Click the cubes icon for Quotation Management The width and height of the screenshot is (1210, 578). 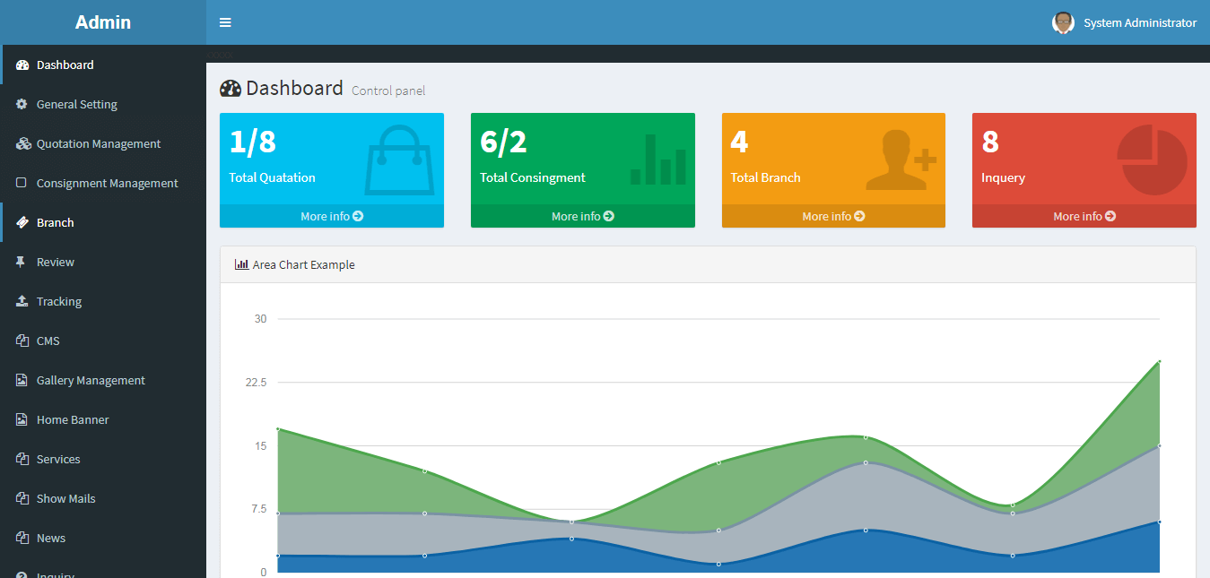[22, 143]
